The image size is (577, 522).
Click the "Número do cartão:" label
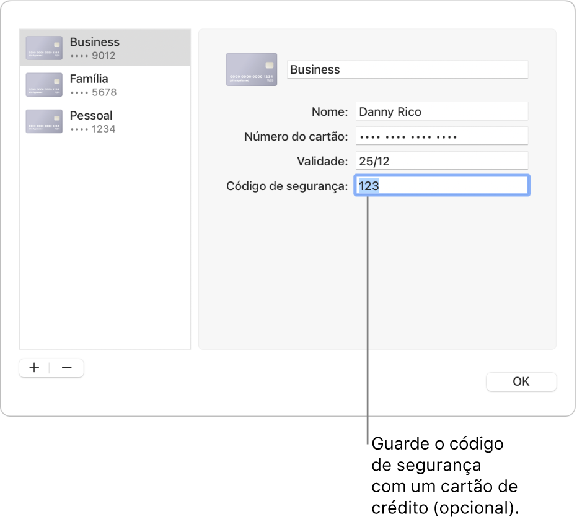click(x=296, y=136)
